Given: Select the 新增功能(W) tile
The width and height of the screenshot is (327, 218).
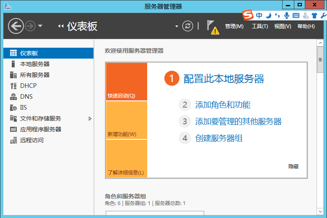Looking at the screenshot, I should coord(127,120).
